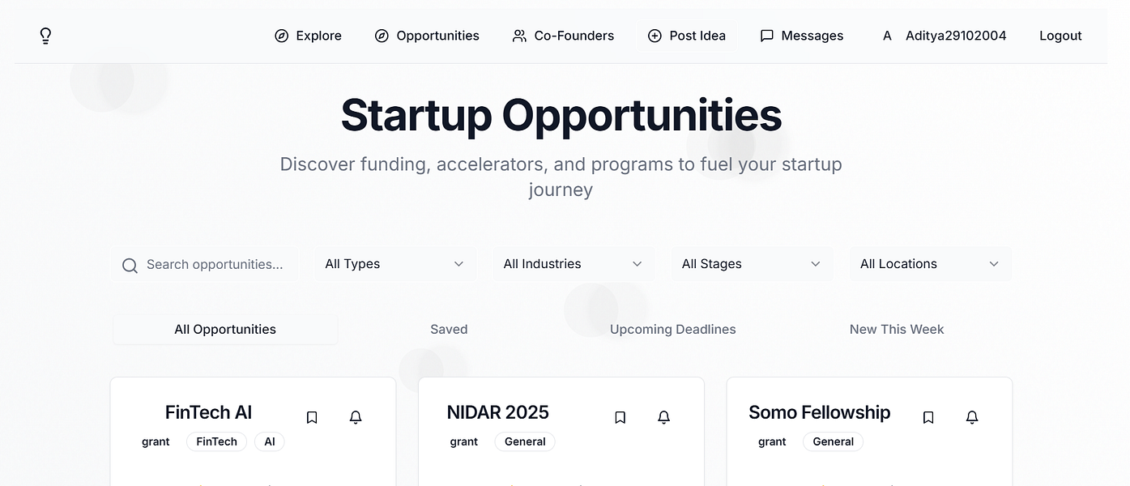Click the Opportunities compass icon
1130x486 pixels.
coord(382,36)
